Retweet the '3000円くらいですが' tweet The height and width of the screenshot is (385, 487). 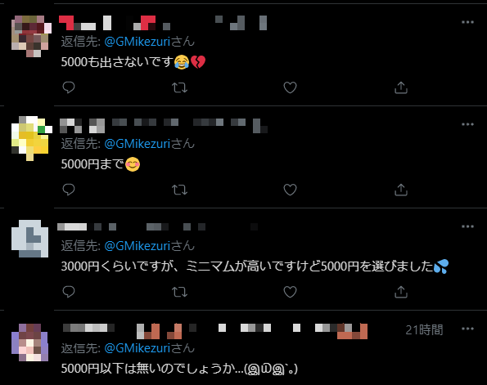coord(179,292)
